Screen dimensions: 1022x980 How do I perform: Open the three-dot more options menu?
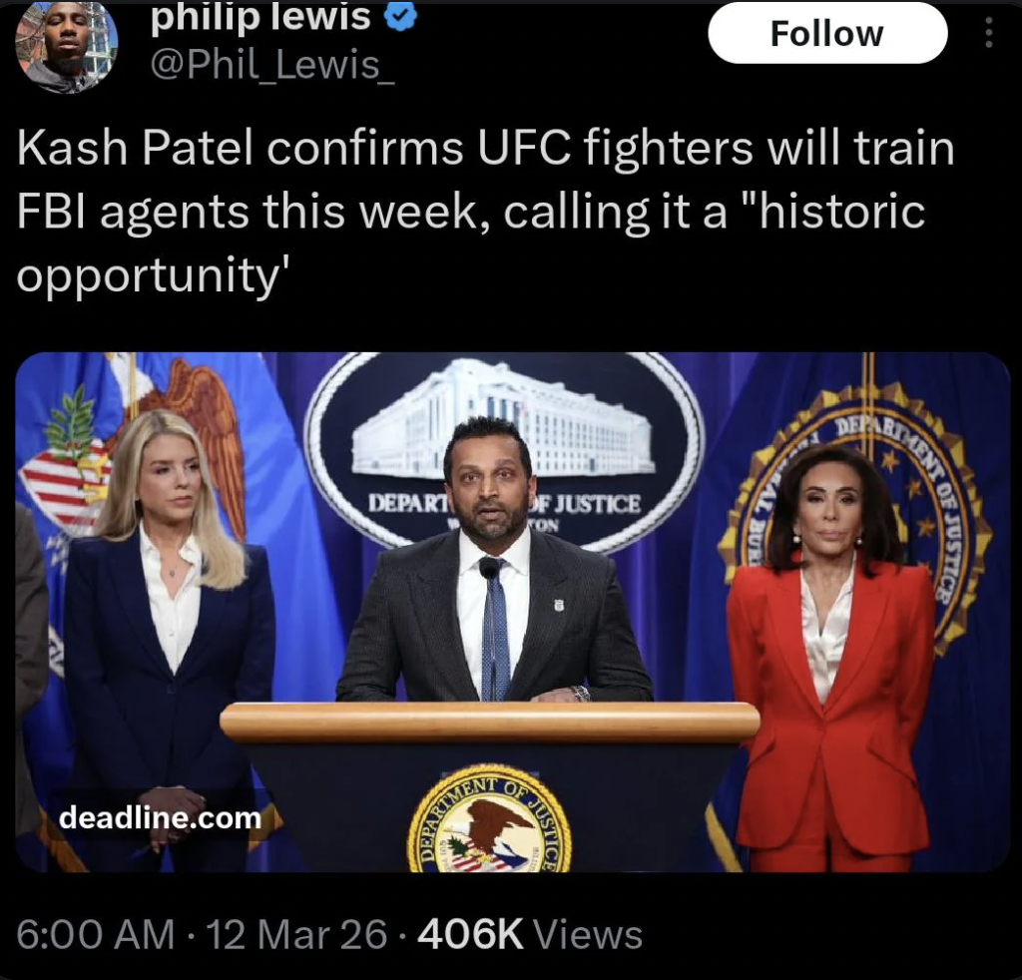click(x=989, y=32)
